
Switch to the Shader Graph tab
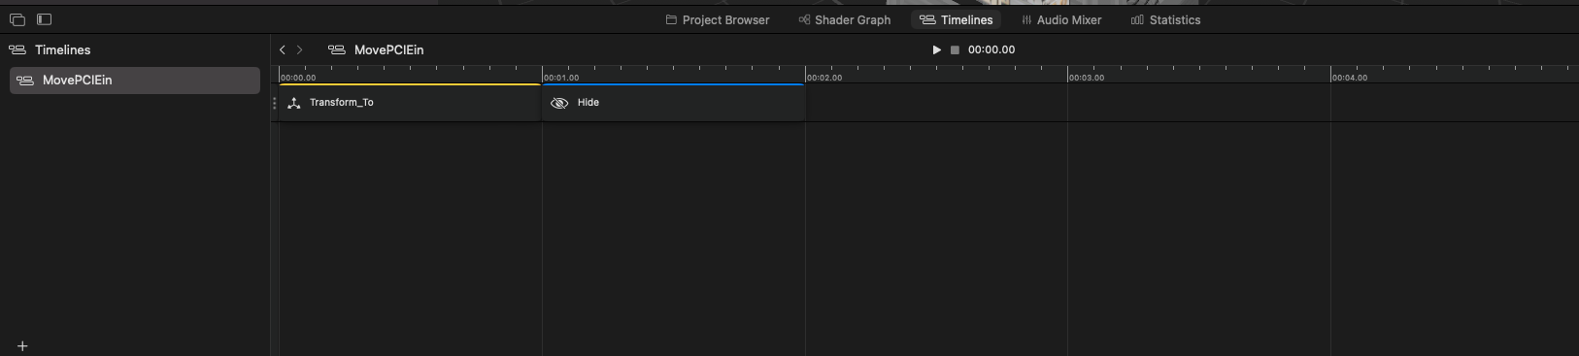(x=844, y=19)
